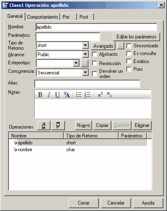Move the operation up with the hand-up icon
167x211 pixels.
coord(44,125)
